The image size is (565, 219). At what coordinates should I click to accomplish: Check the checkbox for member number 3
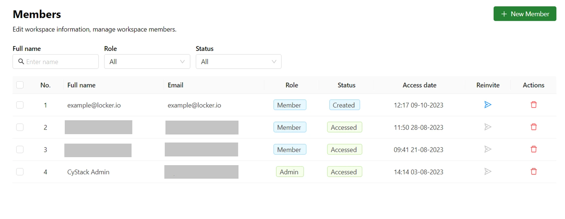coord(20,150)
